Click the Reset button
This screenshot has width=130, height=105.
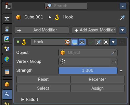[x=43, y=79]
